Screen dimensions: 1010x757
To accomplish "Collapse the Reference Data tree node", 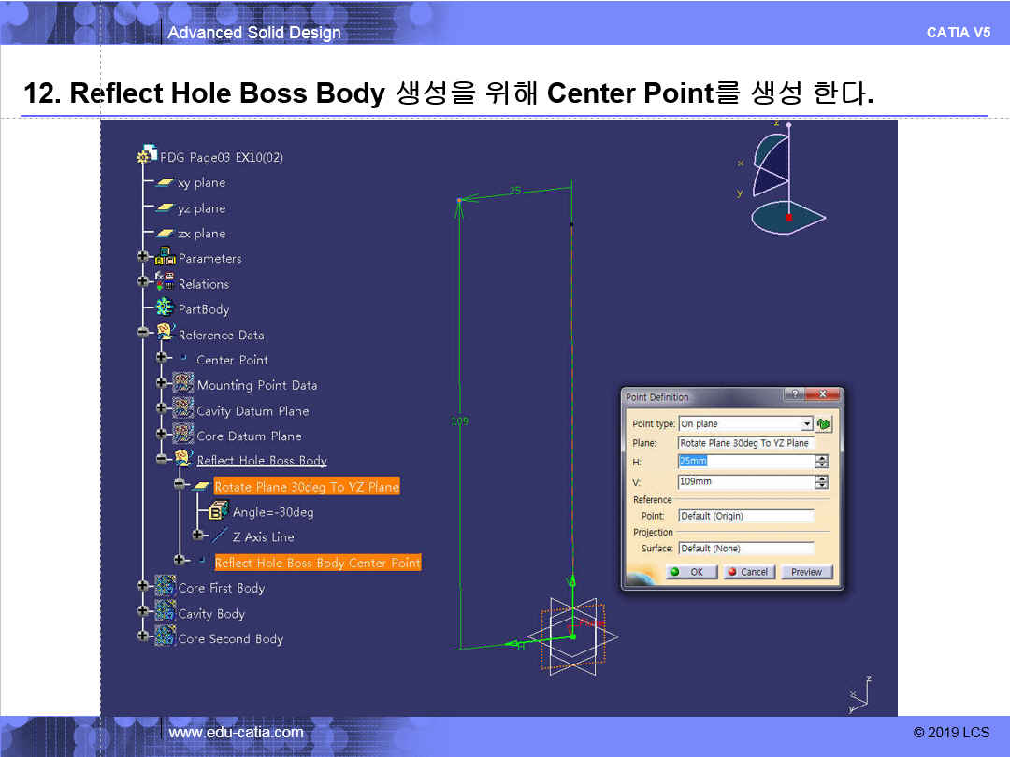I will pyautogui.click(x=143, y=333).
